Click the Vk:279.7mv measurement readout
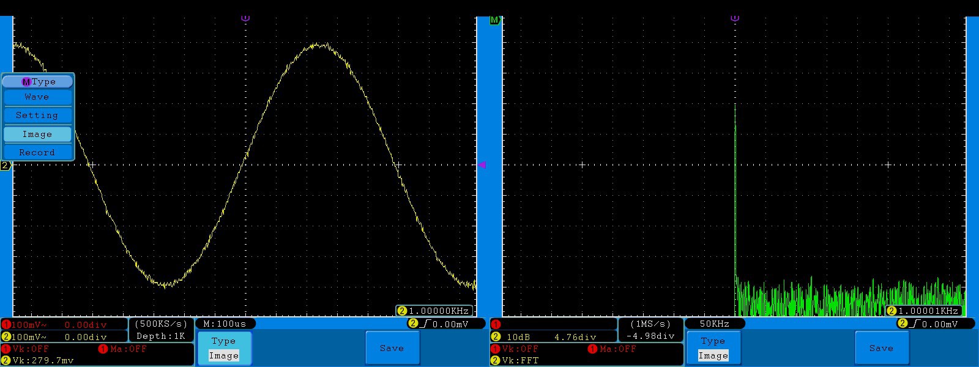The height and width of the screenshot is (367, 979). 43,361
